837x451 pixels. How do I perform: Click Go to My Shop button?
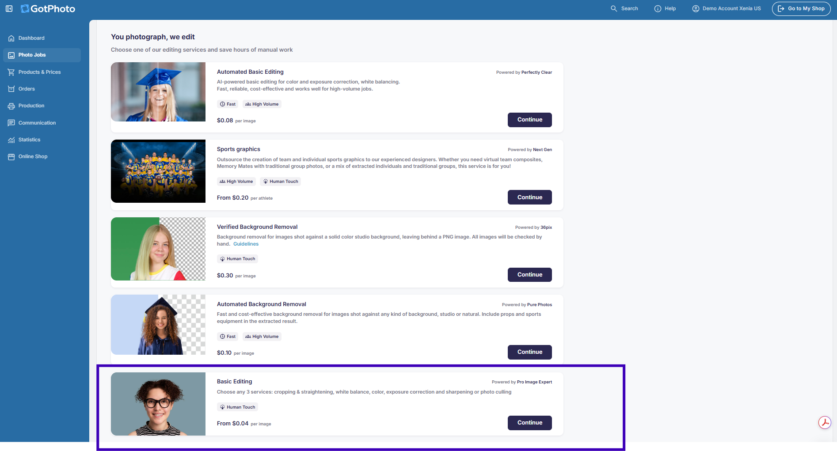(801, 8)
